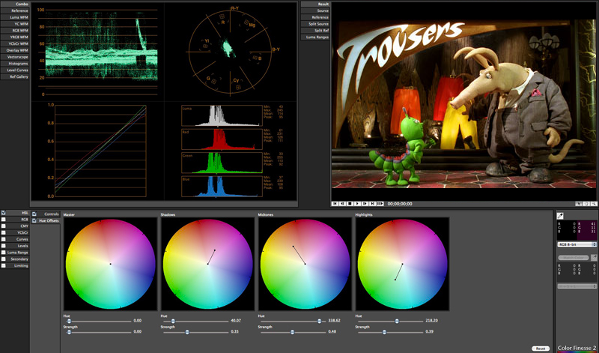The image size is (599, 353).
Task: Enable the RGB correction checkbox
Action: pos(4,220)
